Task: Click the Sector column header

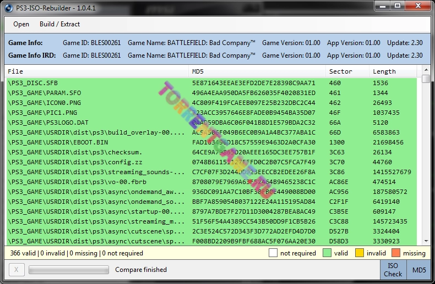Action: (347, 71)
